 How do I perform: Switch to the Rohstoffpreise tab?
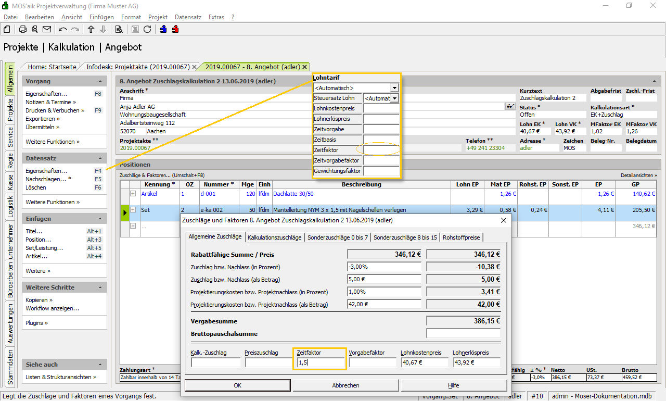tap(462, 237)
